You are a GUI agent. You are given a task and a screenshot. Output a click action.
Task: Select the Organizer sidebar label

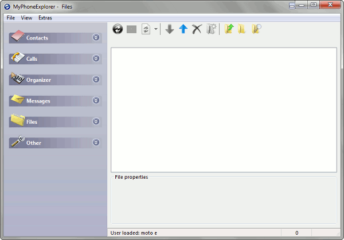point(38,80)
